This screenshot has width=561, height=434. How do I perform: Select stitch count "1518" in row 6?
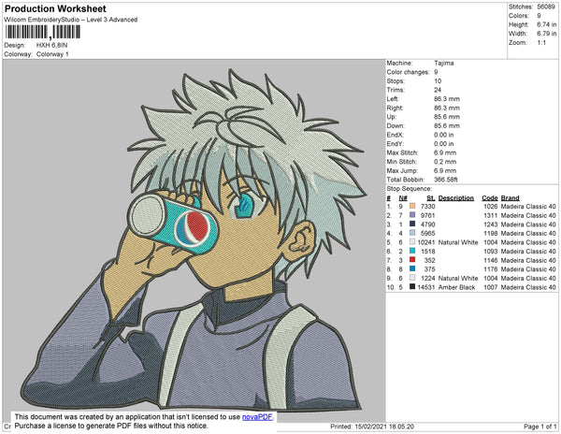(x=428, y=252)
